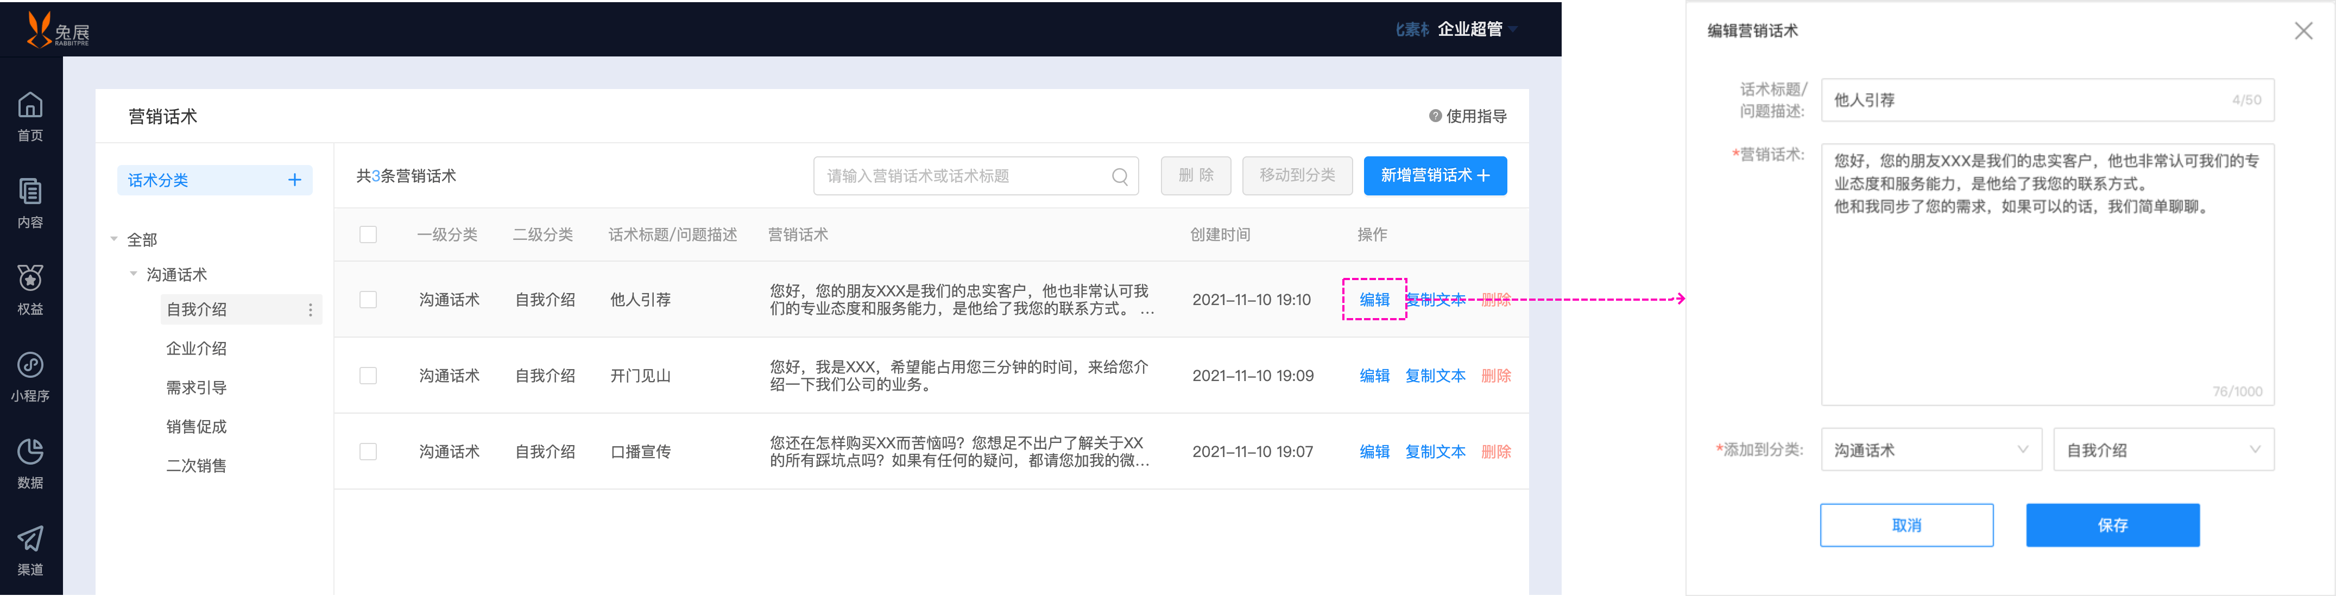Click the 营销话术 textarea in the dialog
This screenshot has width=2336, height=596.
(2048, 274)
